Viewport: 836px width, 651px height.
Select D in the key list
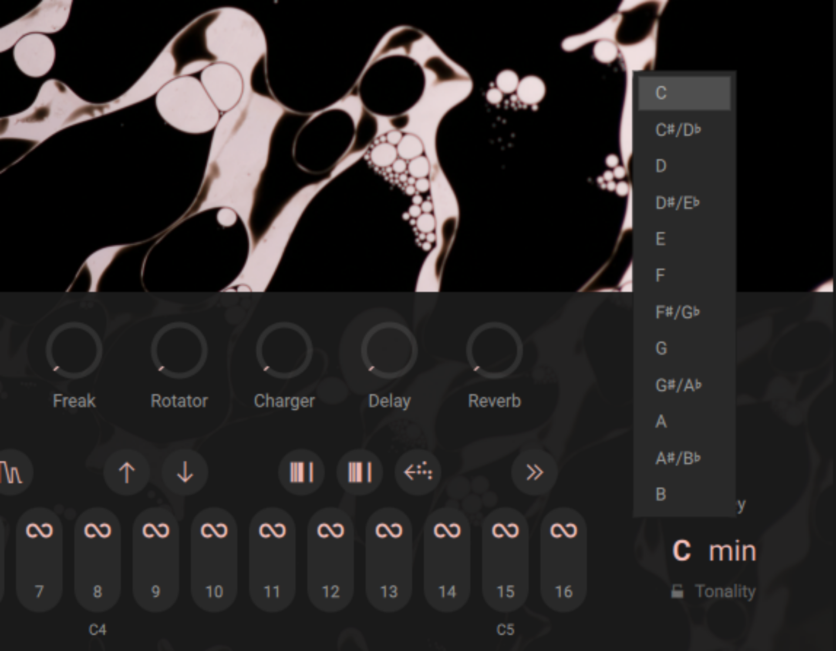[x=684, y=166]
